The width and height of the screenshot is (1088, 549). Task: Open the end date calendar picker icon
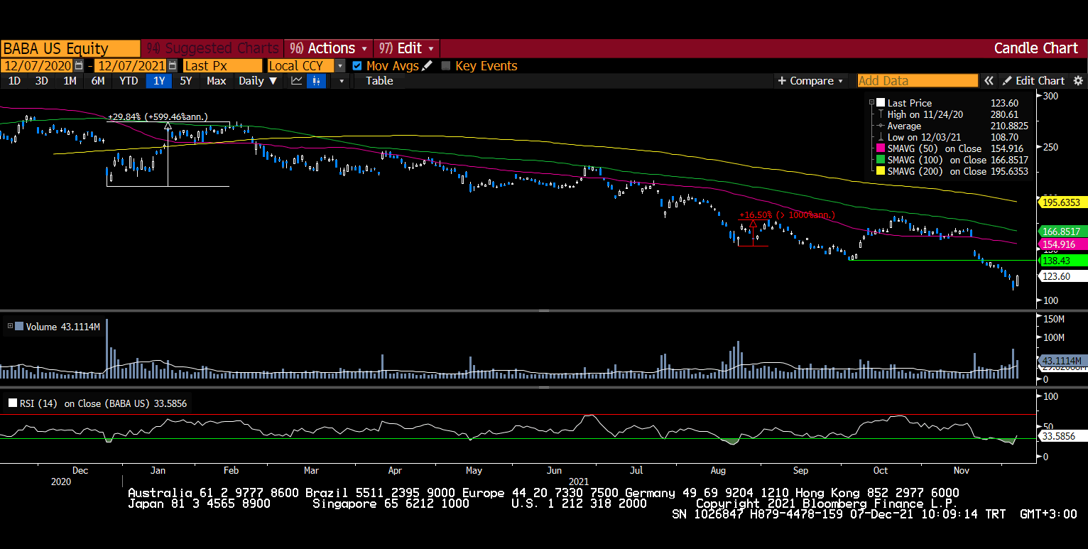click(173, 65)
